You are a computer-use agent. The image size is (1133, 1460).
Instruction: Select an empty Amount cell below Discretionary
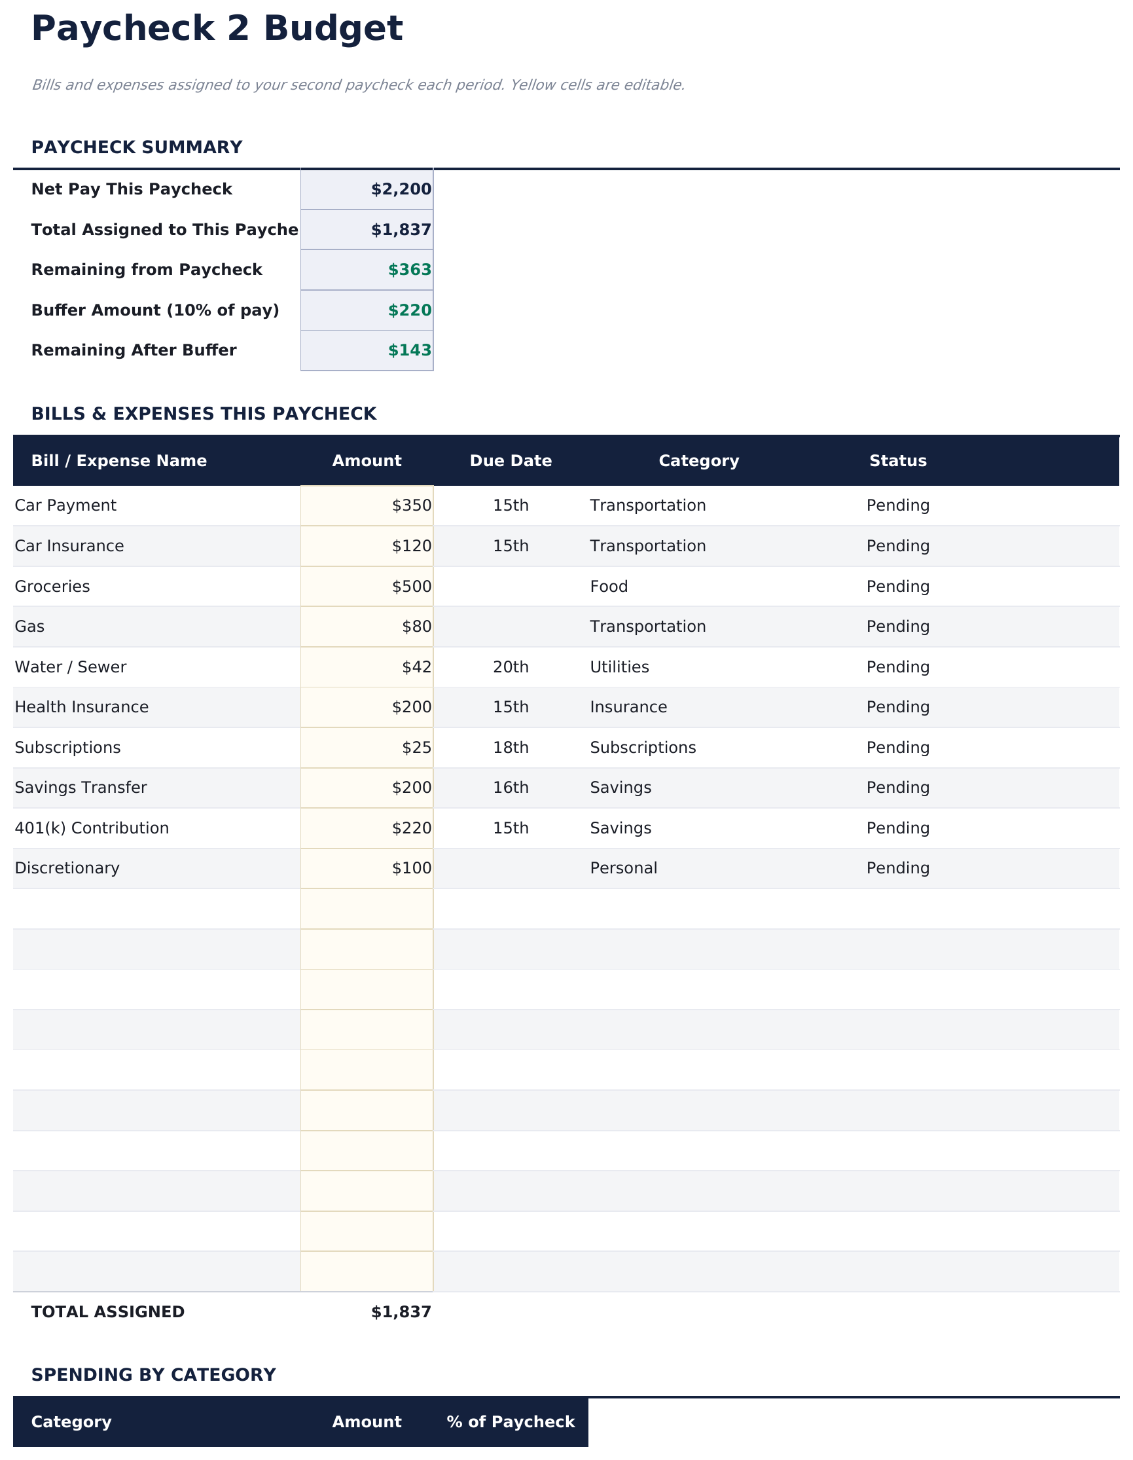pos(367,908)
